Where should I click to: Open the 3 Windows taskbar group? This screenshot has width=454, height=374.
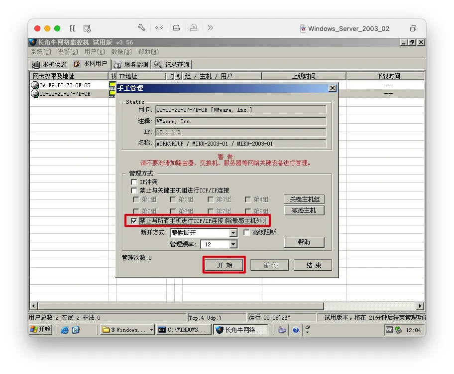point(127,330)
